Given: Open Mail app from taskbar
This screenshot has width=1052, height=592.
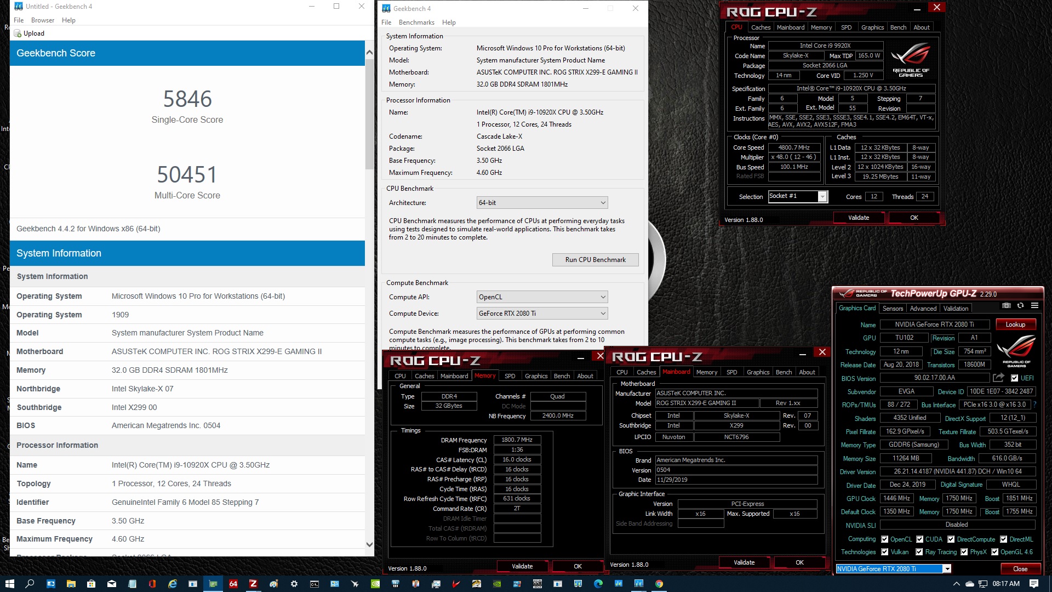Looking at the screenshot, I should click(111, 584).
